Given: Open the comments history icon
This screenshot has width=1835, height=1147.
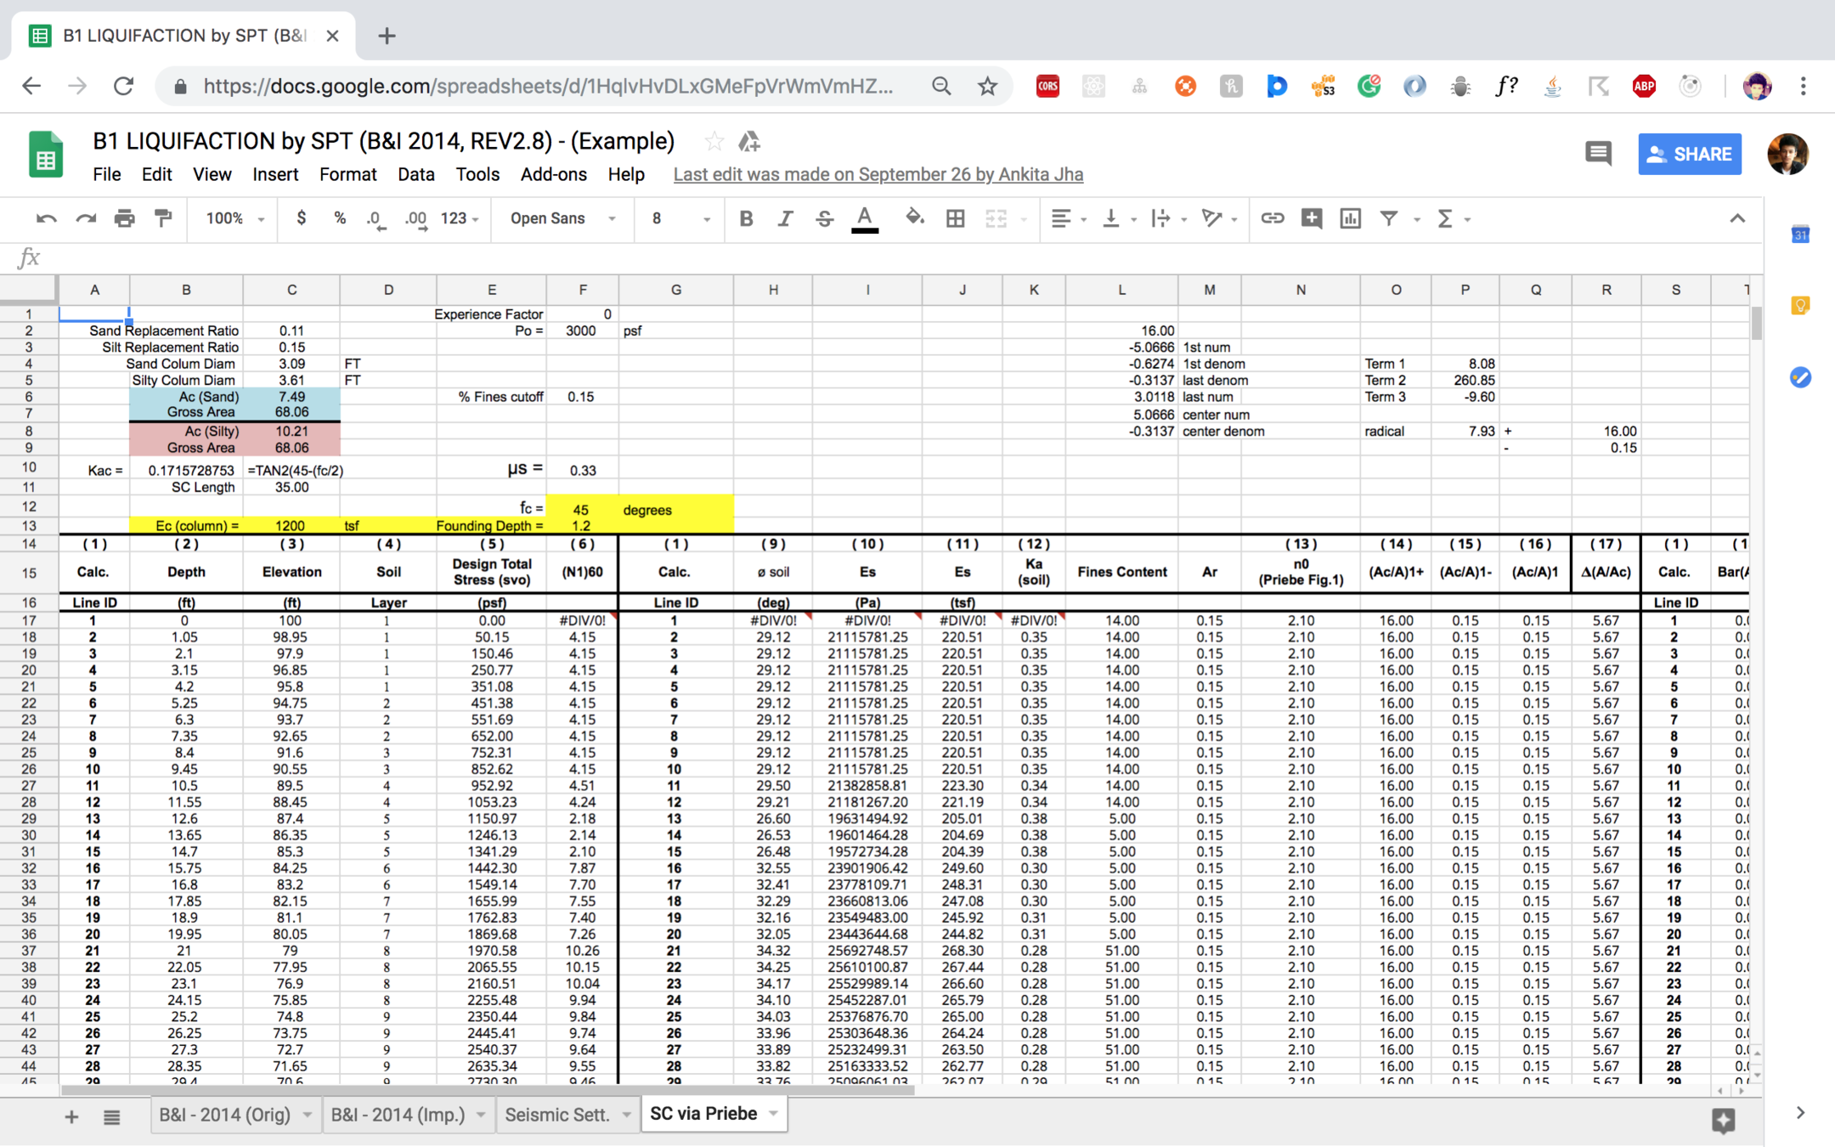Looking at the screenshot, I should pos(1598,154).
